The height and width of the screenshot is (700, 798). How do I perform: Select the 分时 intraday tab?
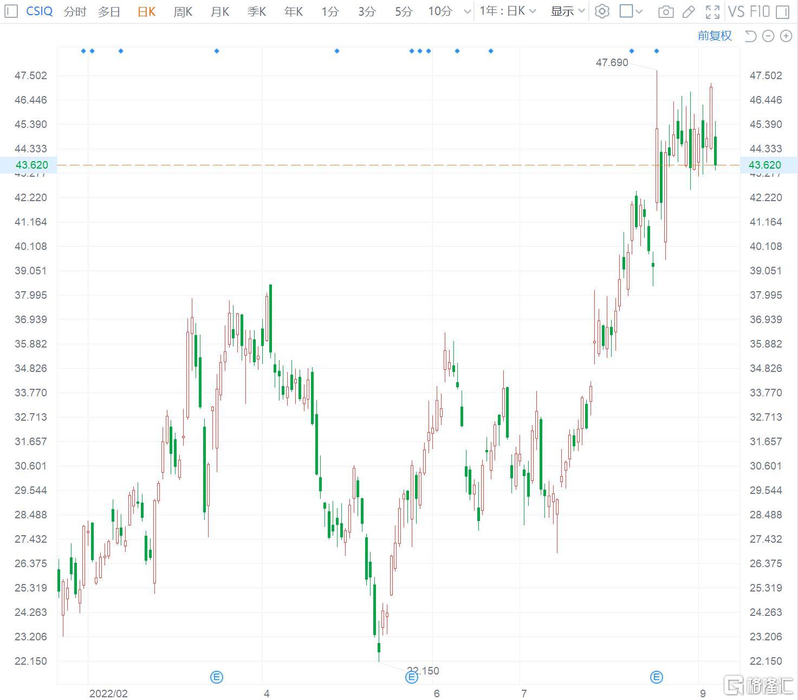(x=75, y=11)
